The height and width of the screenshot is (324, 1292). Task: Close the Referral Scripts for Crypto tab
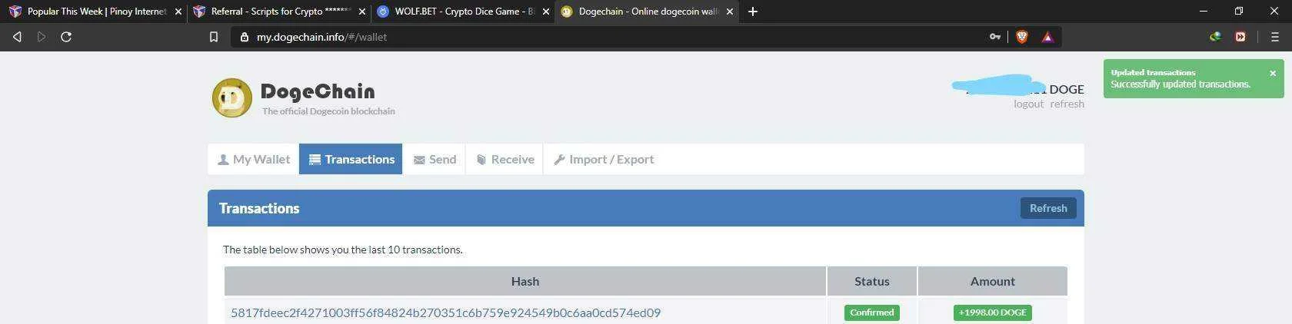[362, 12]
